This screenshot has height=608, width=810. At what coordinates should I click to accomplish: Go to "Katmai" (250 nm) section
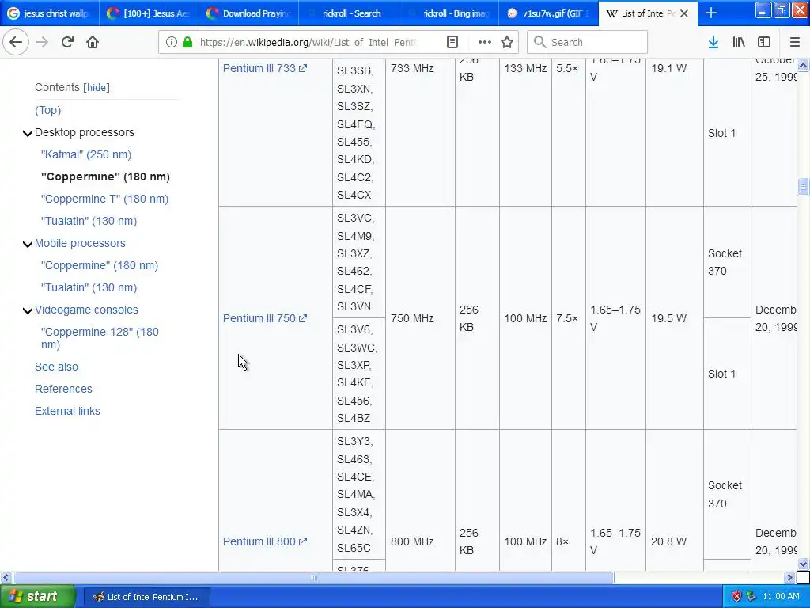[86, 154]
